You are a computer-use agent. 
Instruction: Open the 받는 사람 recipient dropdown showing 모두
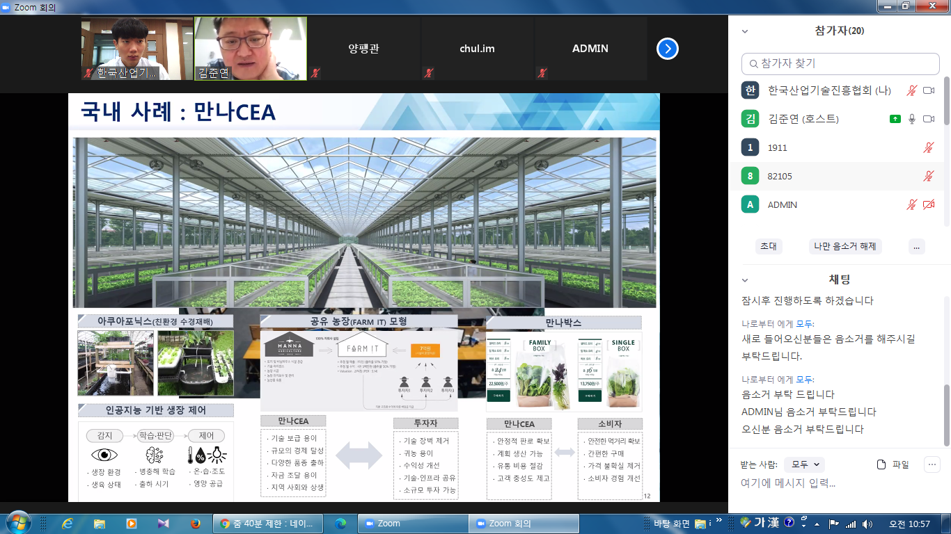[x=804, y=464]
